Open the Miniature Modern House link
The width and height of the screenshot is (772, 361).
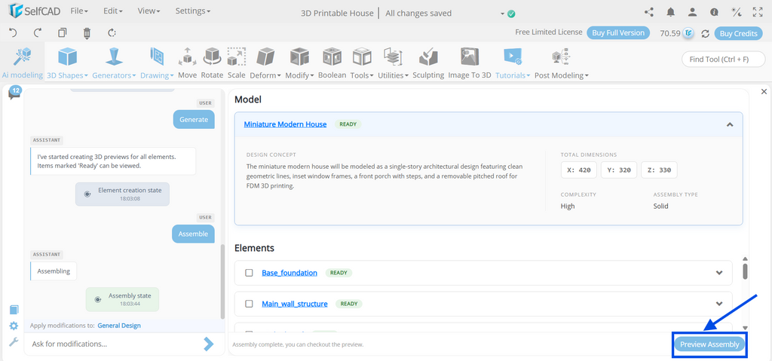point(285,124)
